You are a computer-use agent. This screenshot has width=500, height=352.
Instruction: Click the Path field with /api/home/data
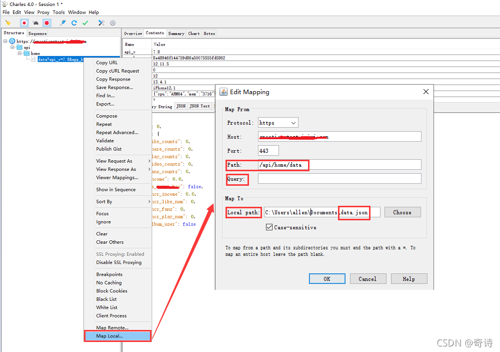pos(339,165)
